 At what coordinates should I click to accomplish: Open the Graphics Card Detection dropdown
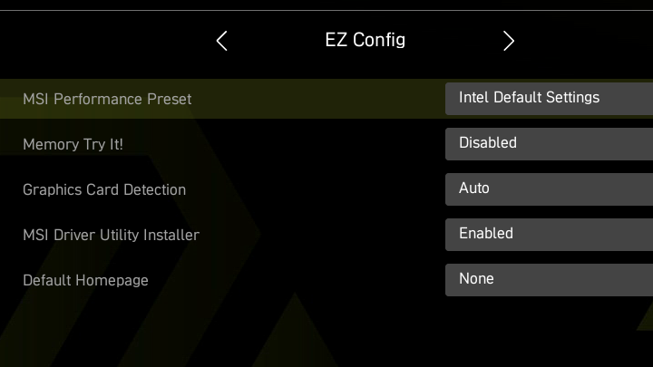click(549, 188)
